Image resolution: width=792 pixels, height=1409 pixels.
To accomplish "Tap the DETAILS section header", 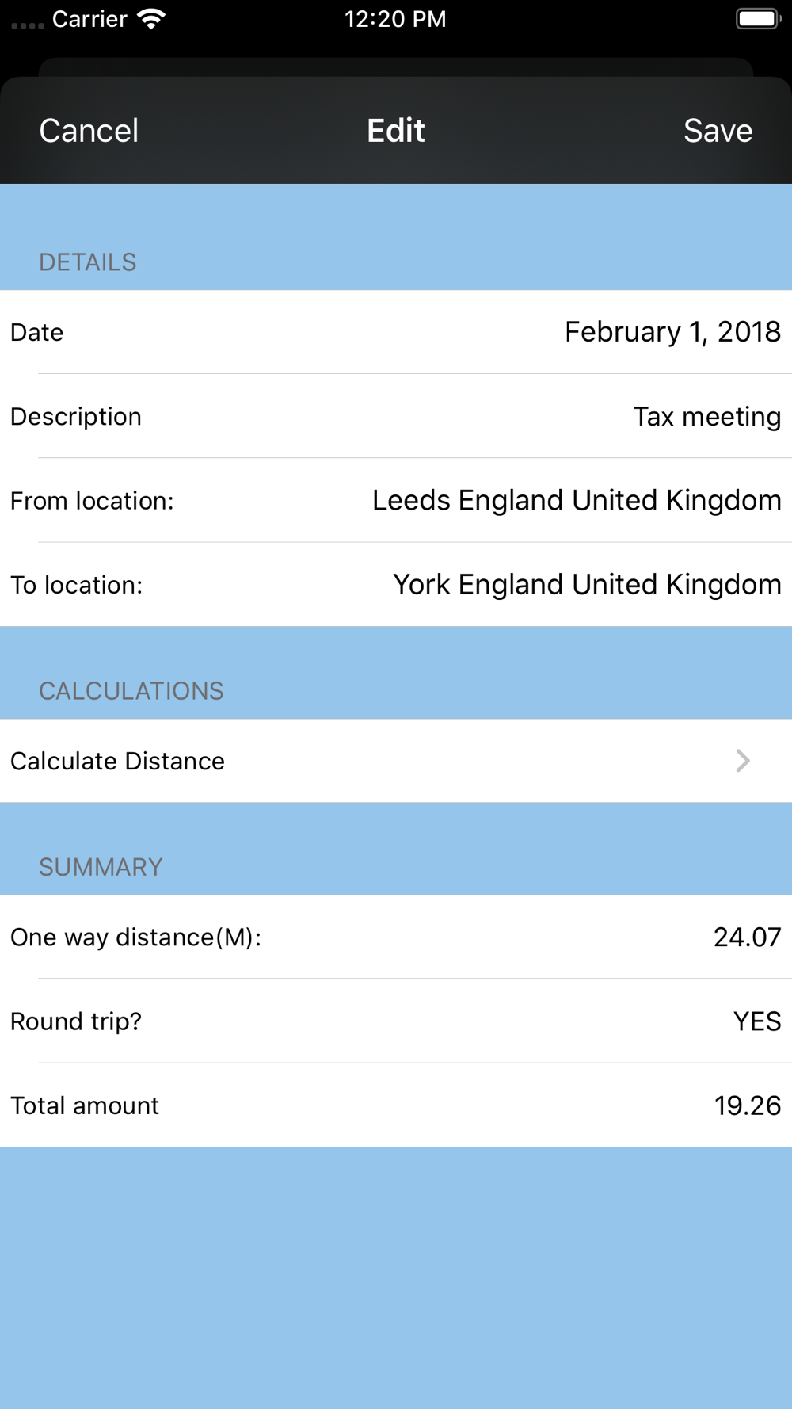I will [88, 262].
